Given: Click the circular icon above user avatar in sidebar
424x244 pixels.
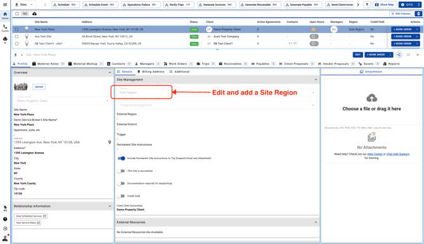Looking at the screenshot, I should coord(5,229).
